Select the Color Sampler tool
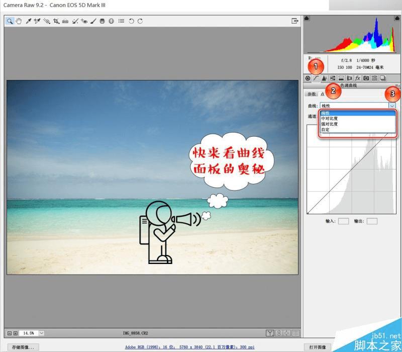Screen dimensions: 402x352 coord(37,21)
